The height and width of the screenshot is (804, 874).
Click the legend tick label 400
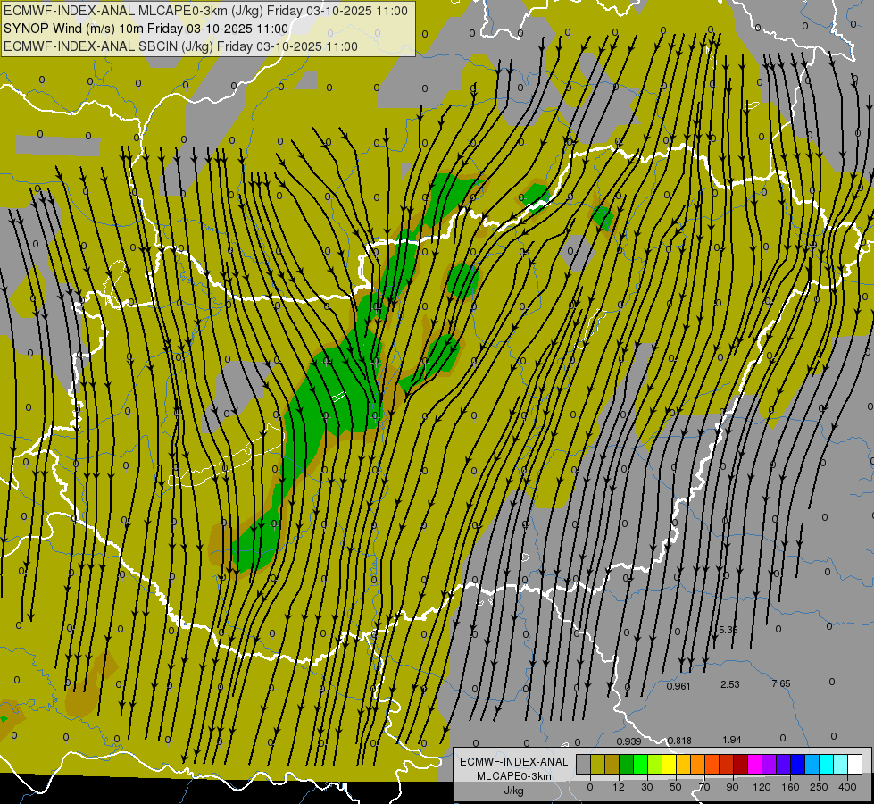point(847,787)
